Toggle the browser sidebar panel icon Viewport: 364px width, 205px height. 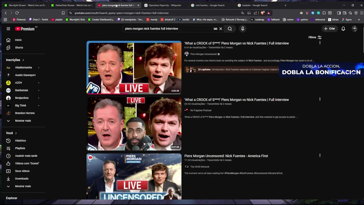pos(339,13)
